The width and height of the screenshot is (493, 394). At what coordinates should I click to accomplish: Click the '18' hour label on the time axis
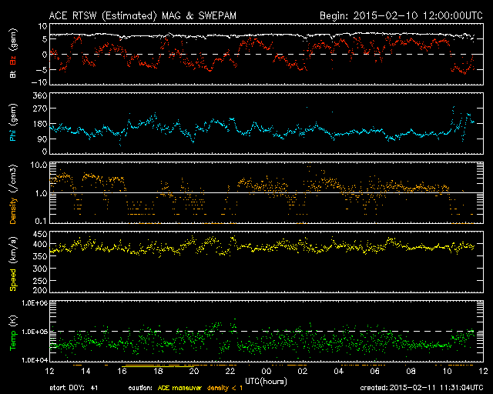coord(158,372)
